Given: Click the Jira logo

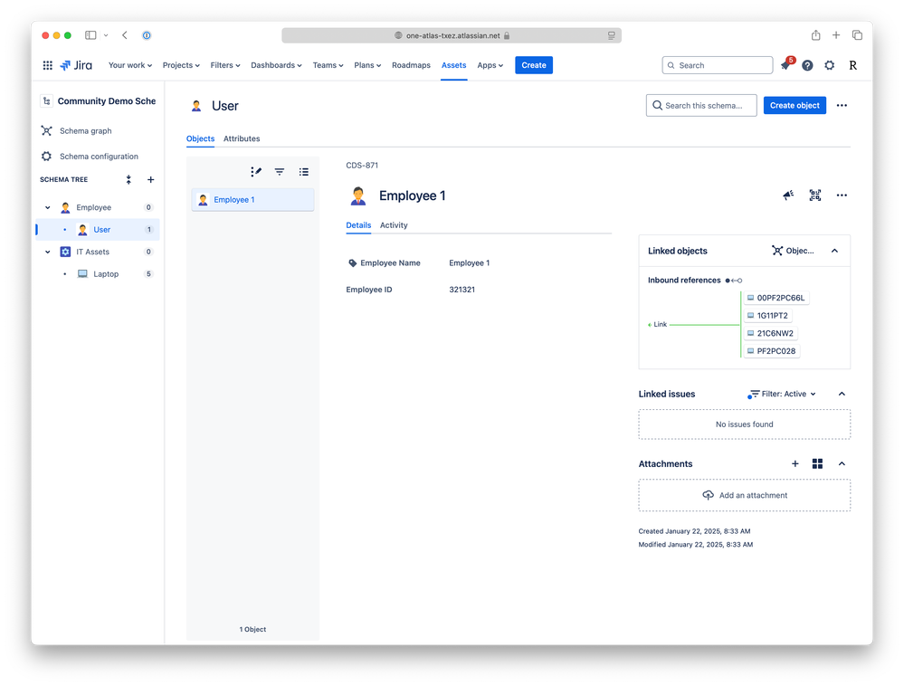Looking at the screenshot, I should (76, 65).
